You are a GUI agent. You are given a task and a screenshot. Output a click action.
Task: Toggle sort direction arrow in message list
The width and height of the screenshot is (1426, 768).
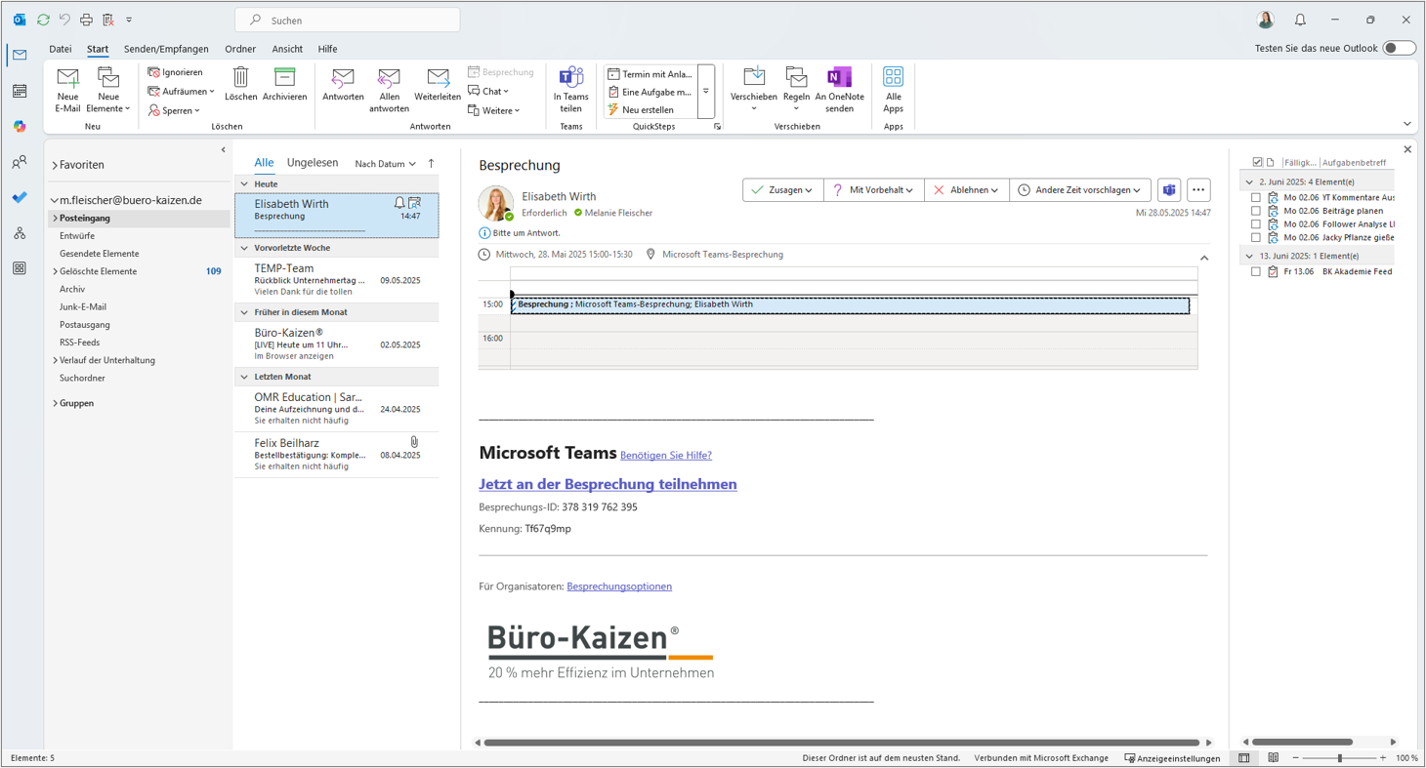[431, 164]
